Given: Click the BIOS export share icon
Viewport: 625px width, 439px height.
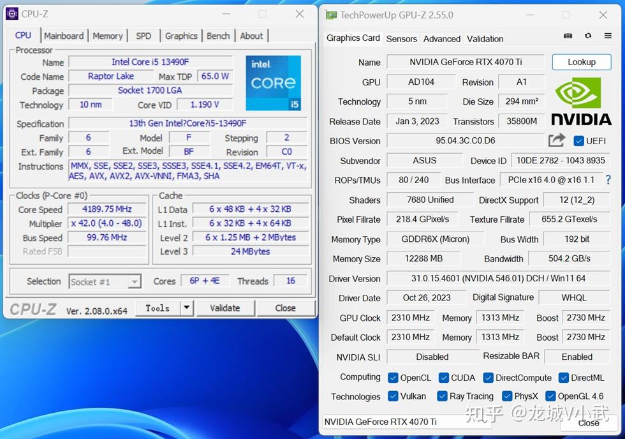Looking at the screenshot, I should coord(557,140).
